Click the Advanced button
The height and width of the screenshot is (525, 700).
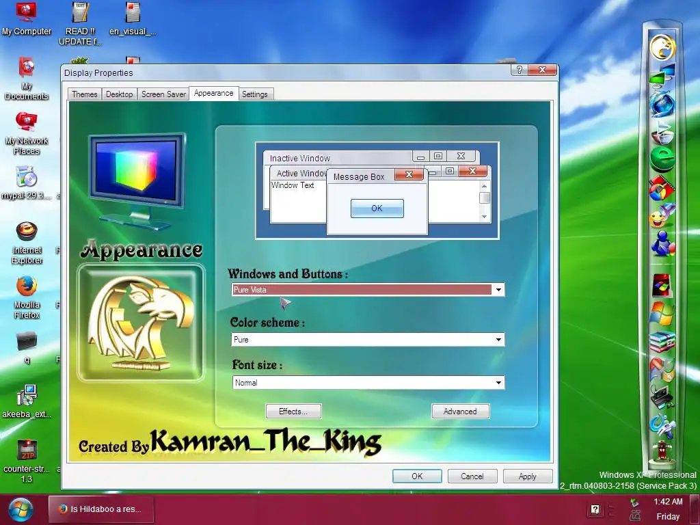point(460,411)
